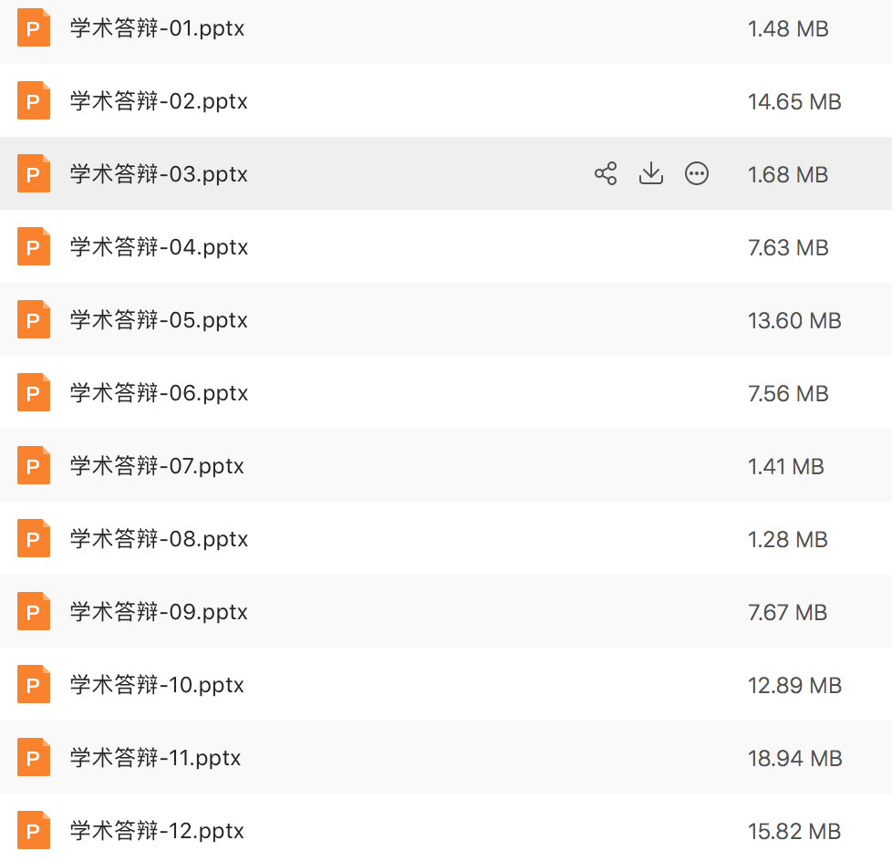Select file name 学术答辩-03.pptx
892x861 pixels.
tap(159, 174)
